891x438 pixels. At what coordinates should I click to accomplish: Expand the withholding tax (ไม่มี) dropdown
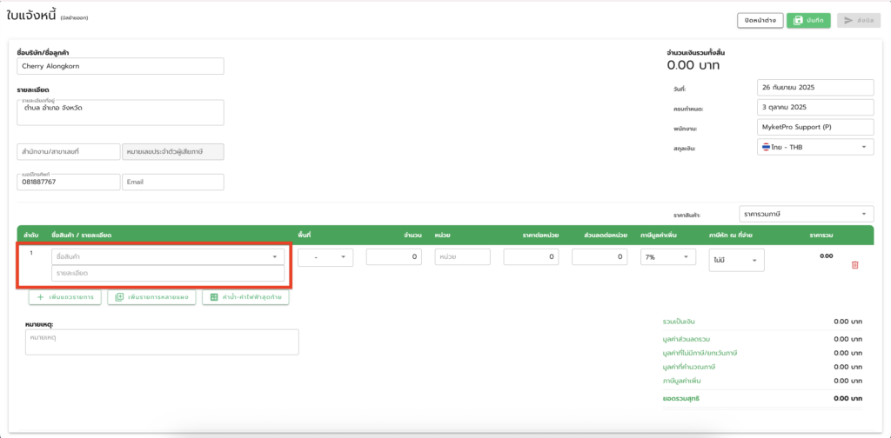[x=737, y=259]
